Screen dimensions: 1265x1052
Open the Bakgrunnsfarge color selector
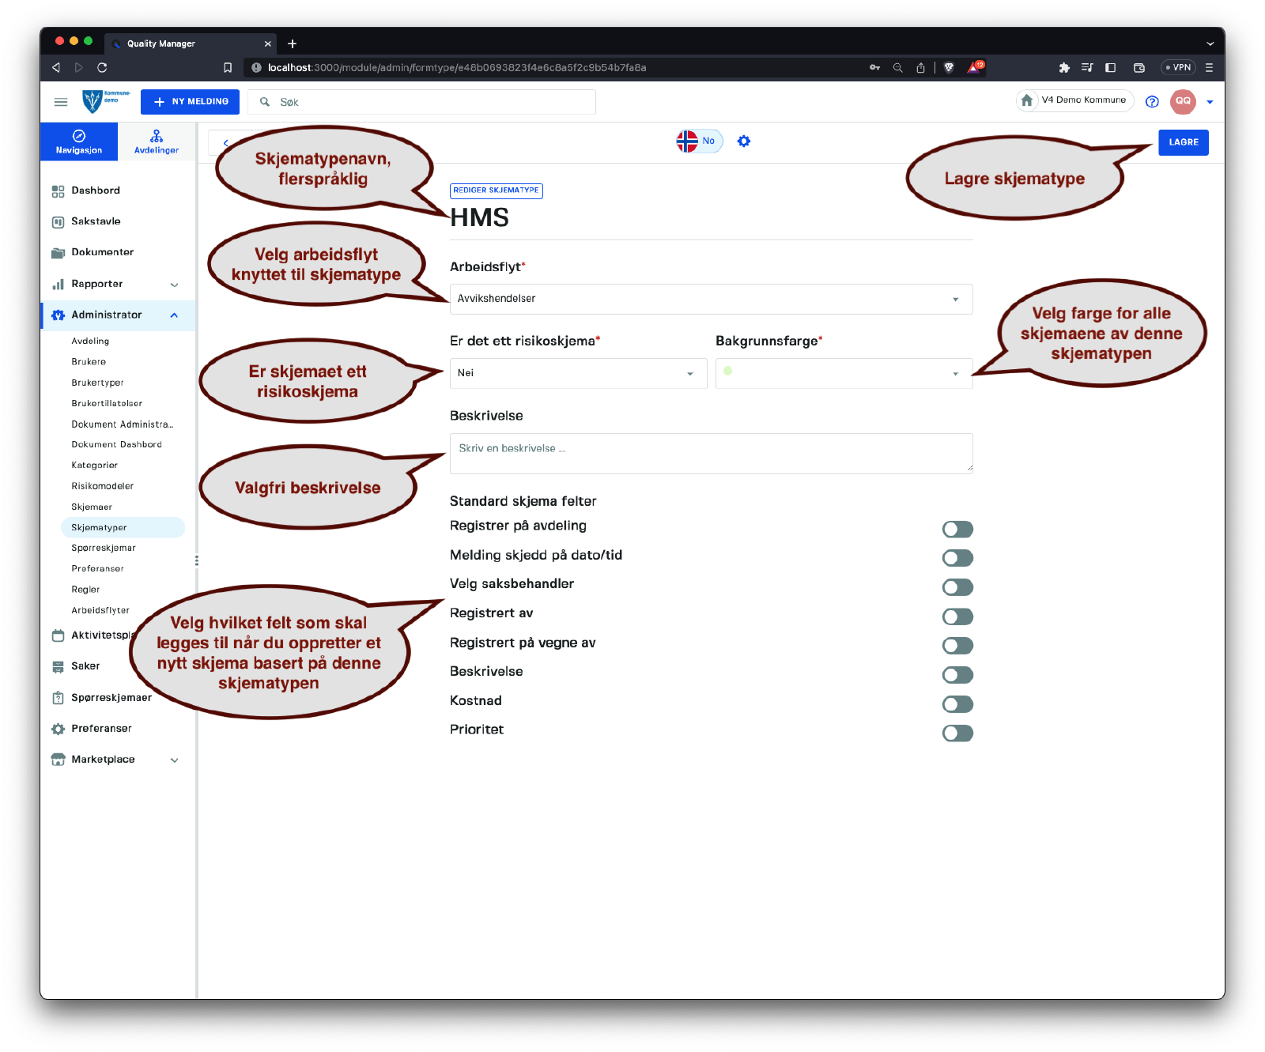tap(843, 373)
